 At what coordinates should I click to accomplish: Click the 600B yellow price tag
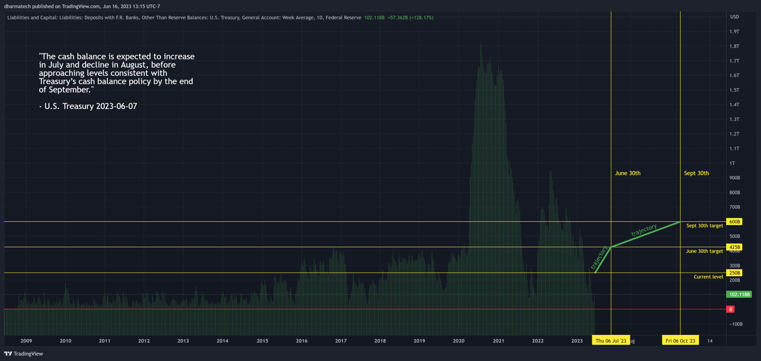tap(734, 222)
